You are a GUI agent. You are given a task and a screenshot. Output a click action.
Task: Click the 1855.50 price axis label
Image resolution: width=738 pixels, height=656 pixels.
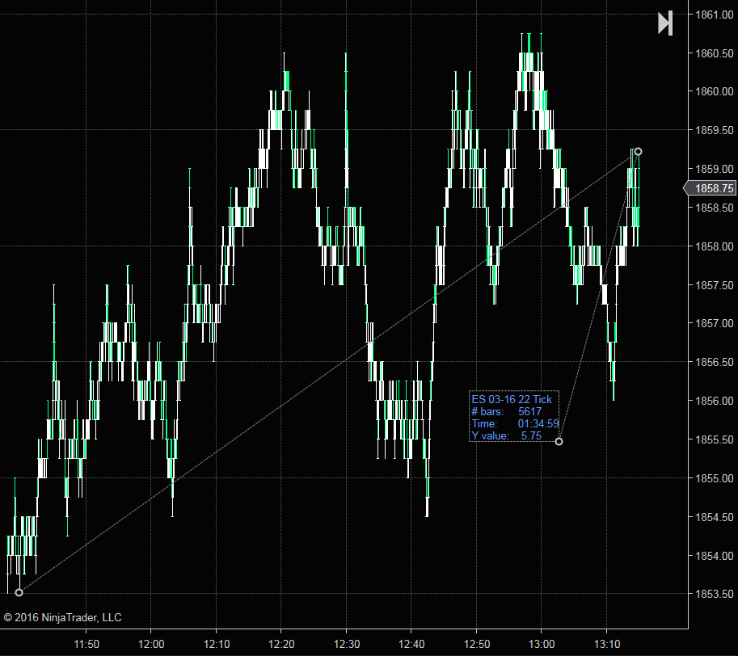click(x=714, y=439)
